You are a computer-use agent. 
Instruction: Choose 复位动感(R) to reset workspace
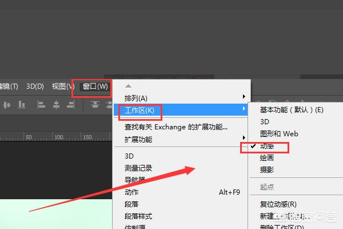coord(278,204)
